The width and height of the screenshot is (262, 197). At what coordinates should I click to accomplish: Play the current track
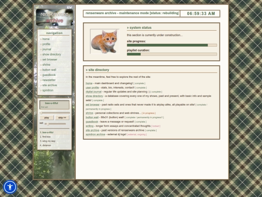pyautogui.click(x=47, y=118)
